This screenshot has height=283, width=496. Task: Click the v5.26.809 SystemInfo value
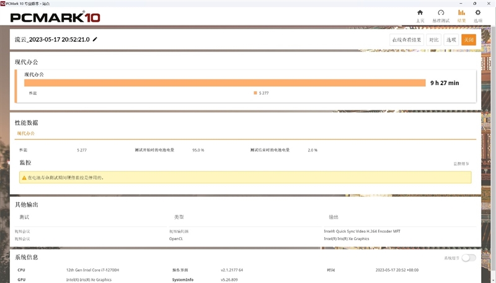click(229, 280)
